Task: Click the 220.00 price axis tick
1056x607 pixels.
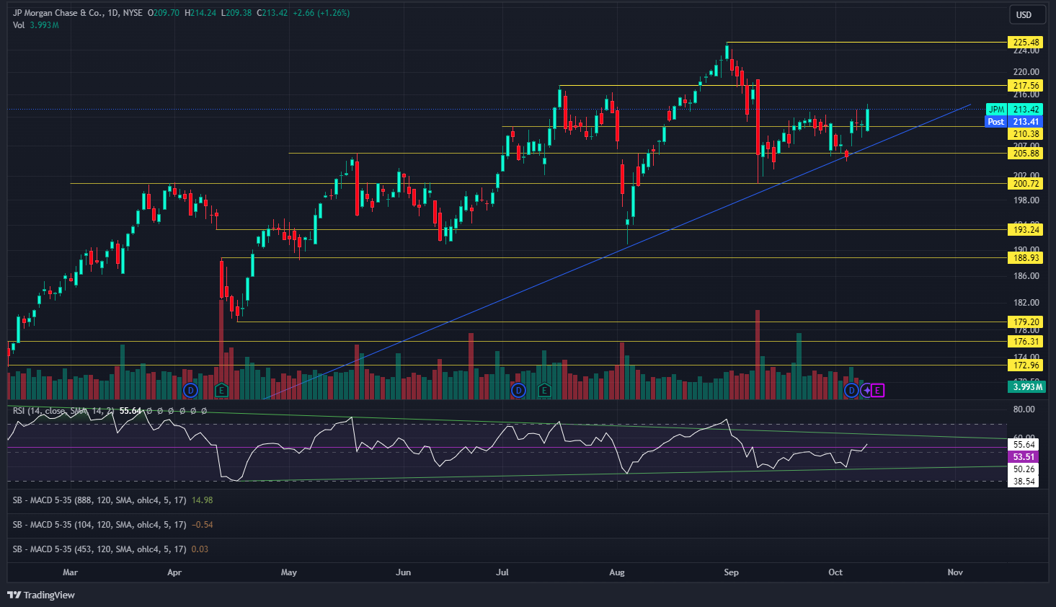Action: pos(1026,72)
